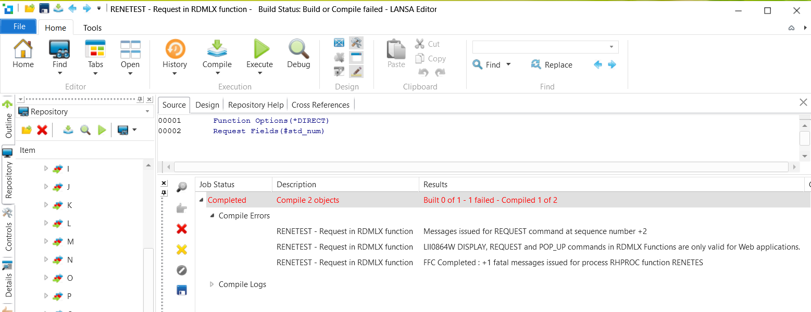
Task: Switch to the Design tab
Action: click(207, 105)
